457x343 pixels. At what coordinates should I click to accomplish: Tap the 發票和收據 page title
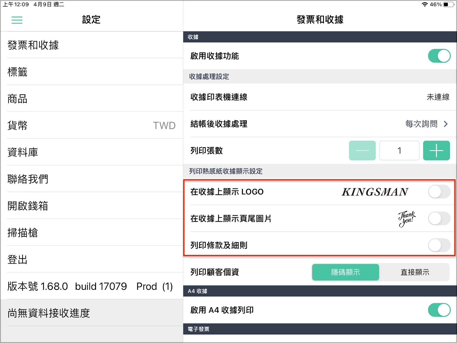(x=320, y=19)
